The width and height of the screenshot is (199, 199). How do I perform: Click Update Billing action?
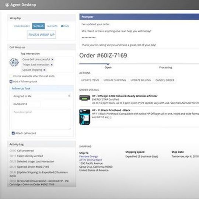(141, 80)
